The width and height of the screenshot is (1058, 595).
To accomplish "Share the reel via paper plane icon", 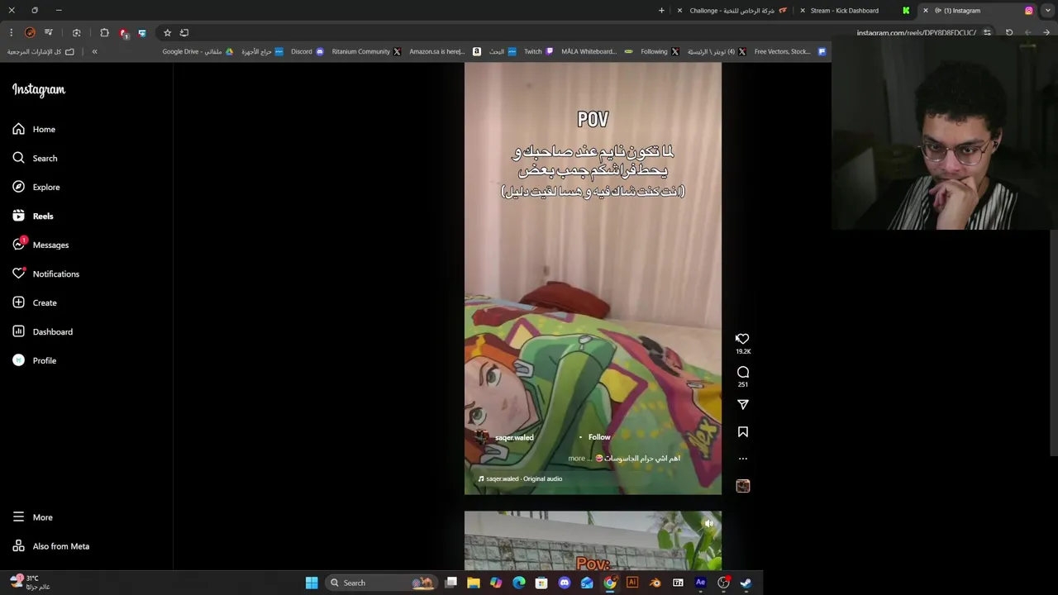I will (x=743, y=404).
